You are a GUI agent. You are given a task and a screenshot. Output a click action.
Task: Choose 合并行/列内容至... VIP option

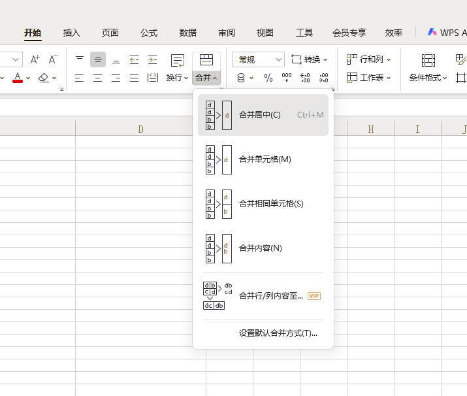pyautogui.click(x=263, y=296)
